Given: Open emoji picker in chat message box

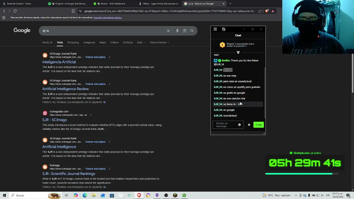Looking at the screenshot, I should click(240, 125).
